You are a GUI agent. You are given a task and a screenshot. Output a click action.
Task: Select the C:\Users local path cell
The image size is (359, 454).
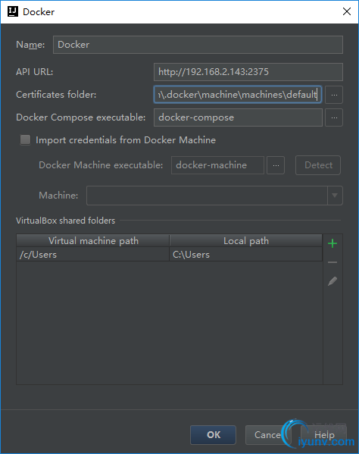[x=246, y=255]
